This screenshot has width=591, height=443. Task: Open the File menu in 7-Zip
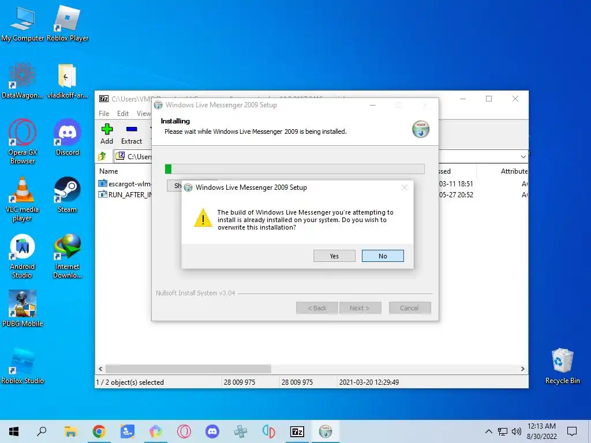click(104, 114)
